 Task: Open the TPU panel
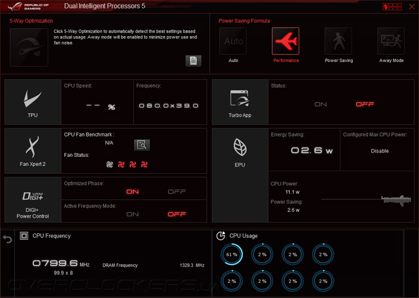33,102
